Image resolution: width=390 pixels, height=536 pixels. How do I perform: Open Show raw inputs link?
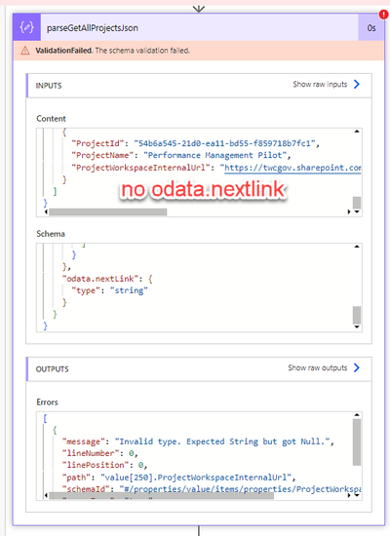click(320, 84)
